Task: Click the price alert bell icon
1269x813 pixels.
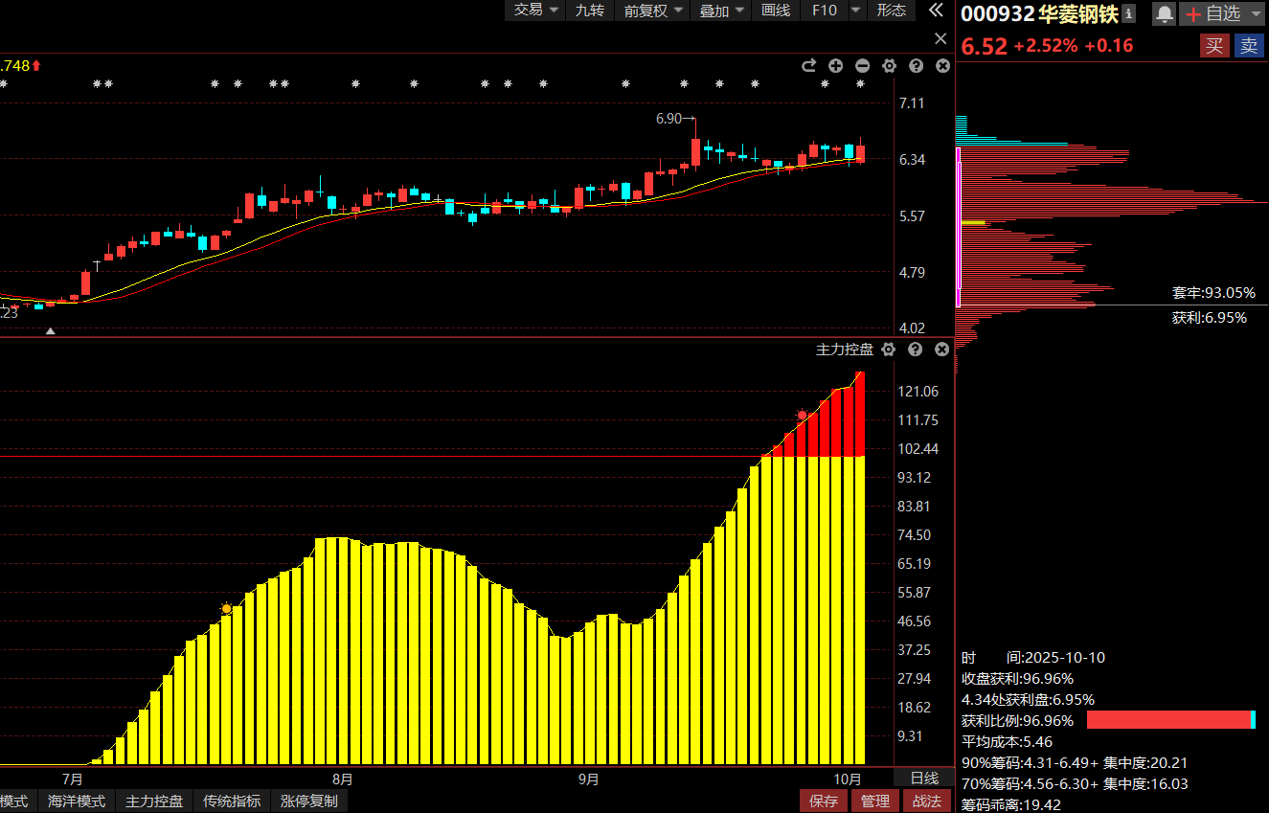Action: [x=1164, y=13]
